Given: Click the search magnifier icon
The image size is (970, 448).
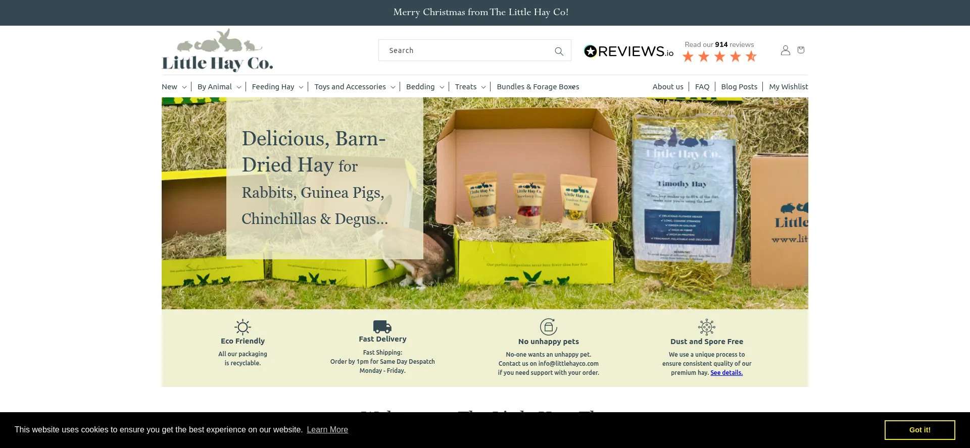Looking at the screenshot, I should [559, 51].
